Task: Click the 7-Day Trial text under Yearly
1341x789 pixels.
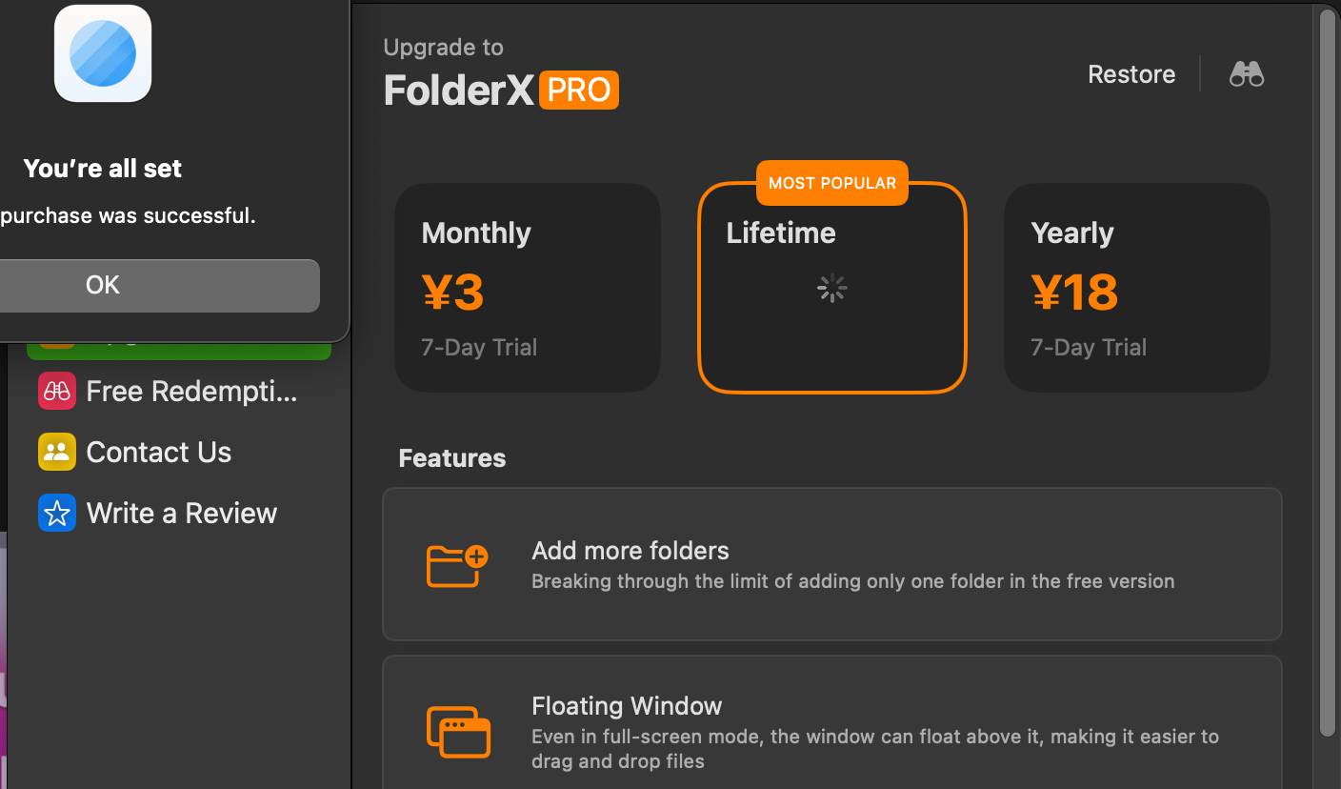Action: point(1089,348)
